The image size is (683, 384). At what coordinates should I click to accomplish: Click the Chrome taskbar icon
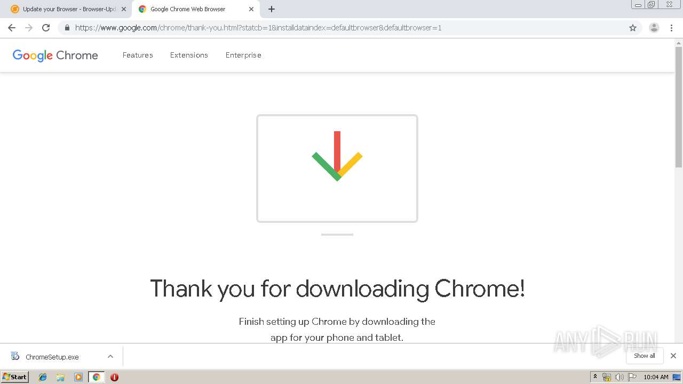click(96, 377)
